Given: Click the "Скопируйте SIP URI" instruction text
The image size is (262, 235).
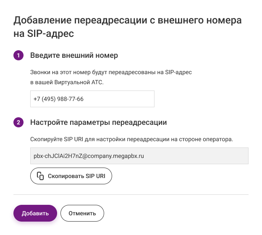Looking at the screenshot, I should click(131, 139).
